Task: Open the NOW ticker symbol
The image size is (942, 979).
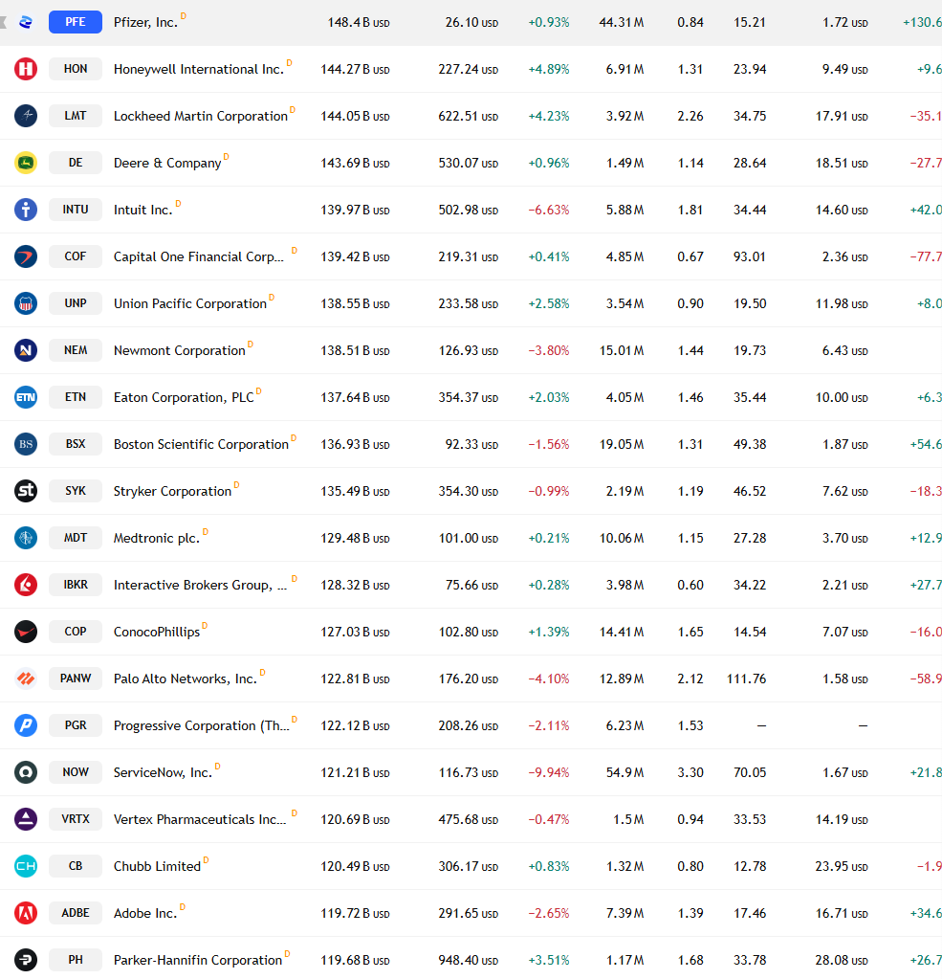Action: (76, 772)
